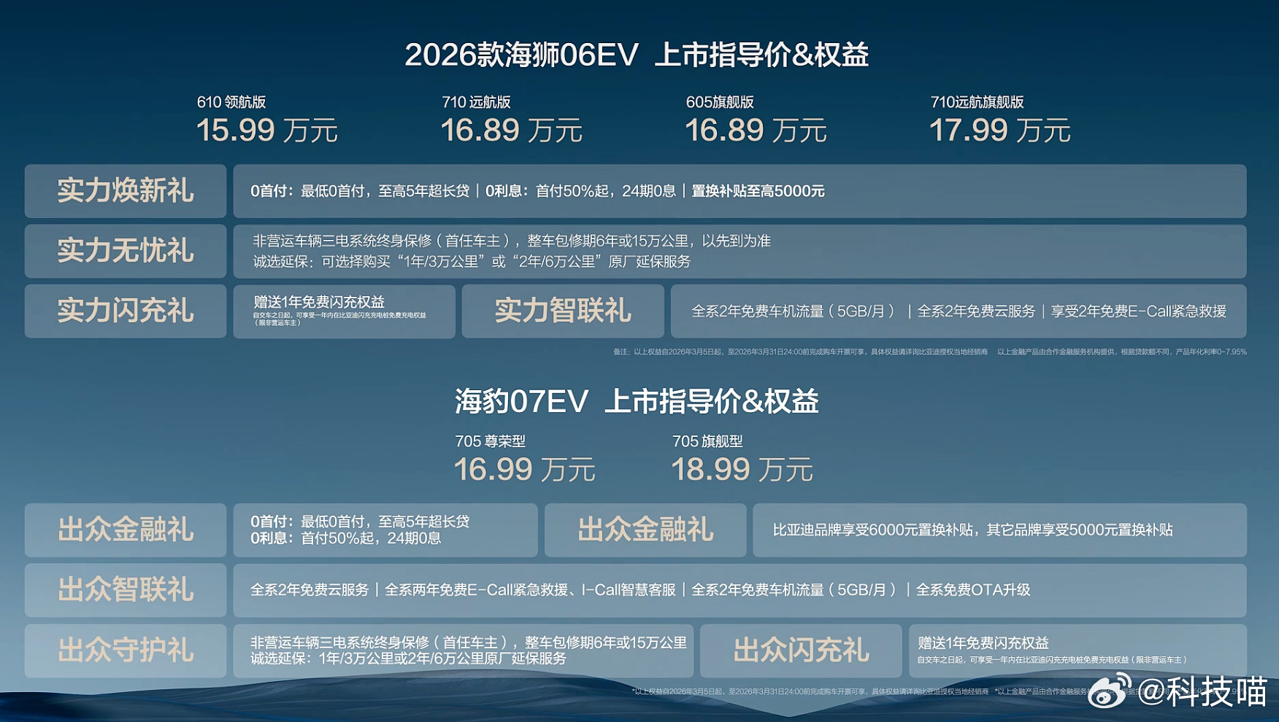Viewport: 1279px width, 722px height.
Task: Click '全系2年免费云服务' in the 出众智联礼 row
Action: [310, 590]
